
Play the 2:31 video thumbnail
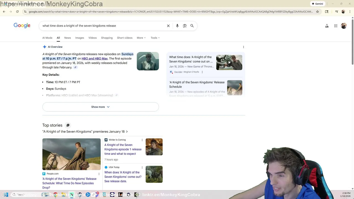point(229,62)
